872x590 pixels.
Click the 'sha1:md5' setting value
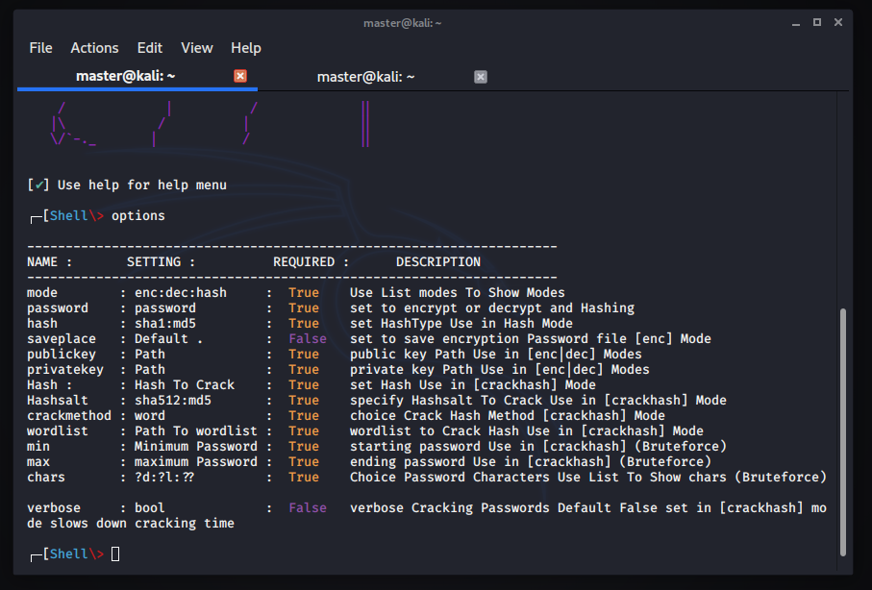pyautogui.click(x=165, y=323)
